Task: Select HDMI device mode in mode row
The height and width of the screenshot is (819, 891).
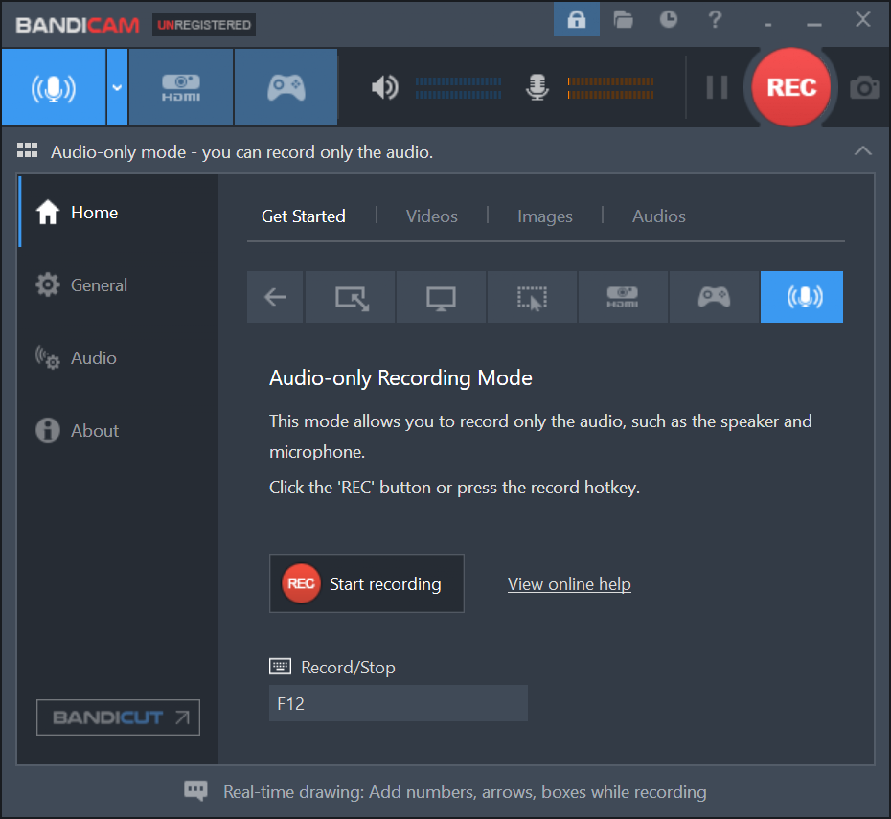Action: click(623, 297)
